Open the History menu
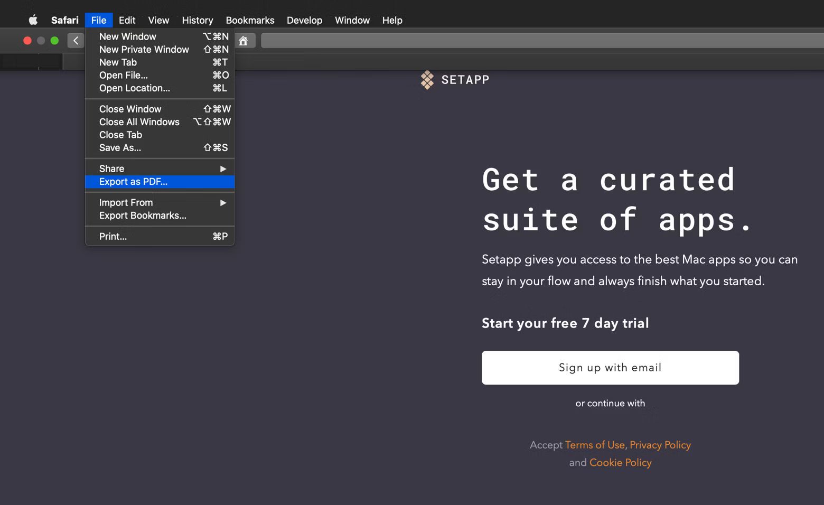824x505 pixels. click(x=197, y=20)
